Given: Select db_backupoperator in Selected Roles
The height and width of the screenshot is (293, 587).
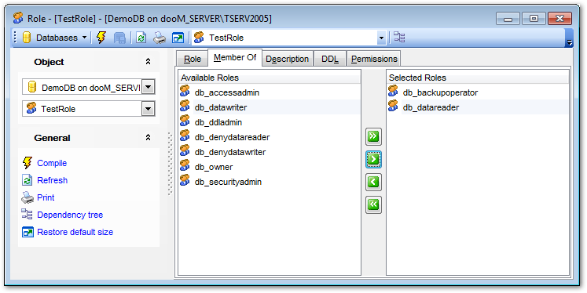Looking at the screenshot, I should click(x=440, y=92).
